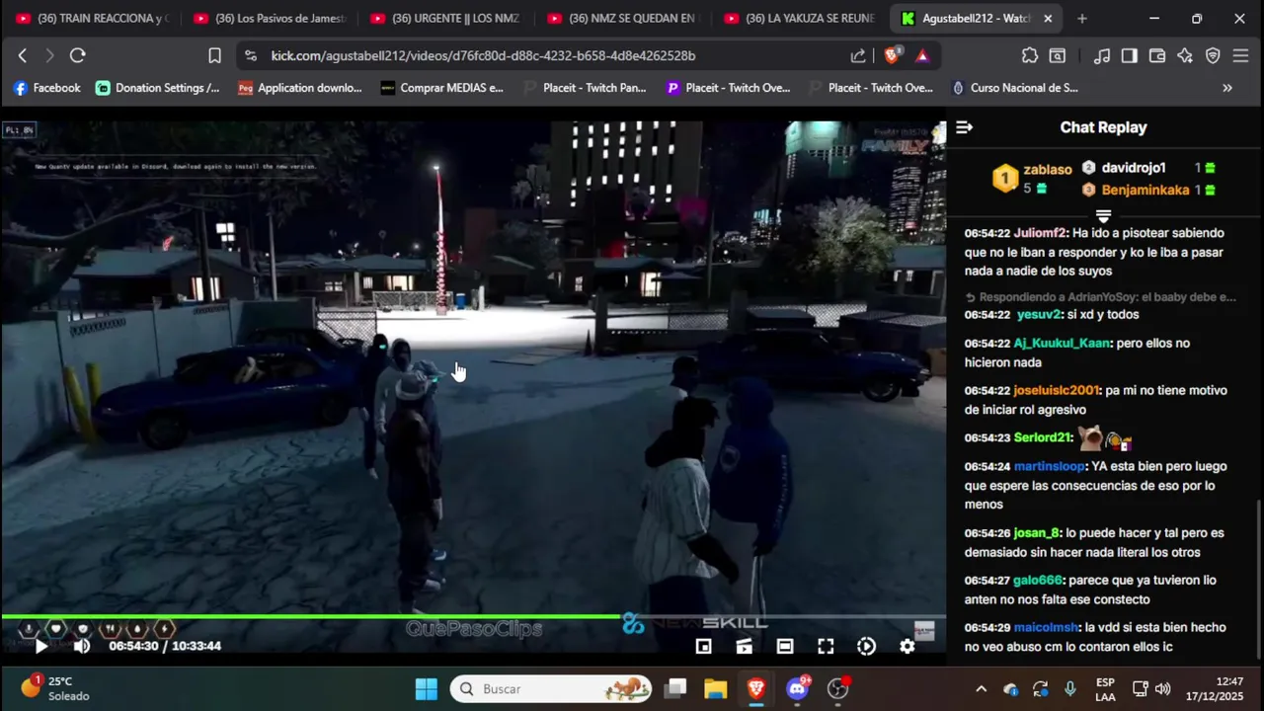Share this page icon in address bar
Image resolution: width=1264 pixels, height=711 pixels.
tap(858, 55)
